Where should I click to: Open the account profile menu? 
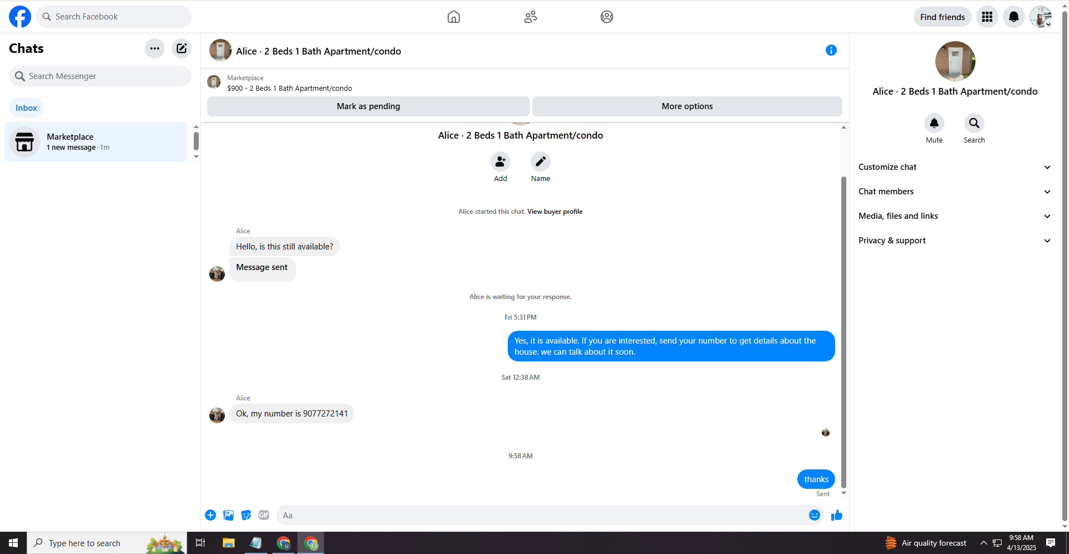tap(1041, 17)
